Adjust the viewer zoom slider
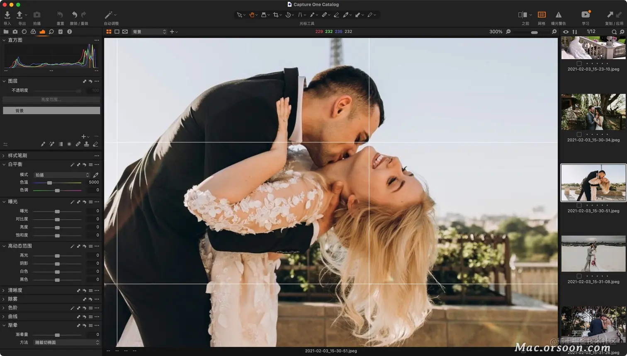 click(535, 32)
